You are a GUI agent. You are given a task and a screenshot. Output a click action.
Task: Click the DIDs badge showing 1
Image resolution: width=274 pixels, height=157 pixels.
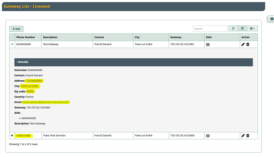tap(208, 45)
